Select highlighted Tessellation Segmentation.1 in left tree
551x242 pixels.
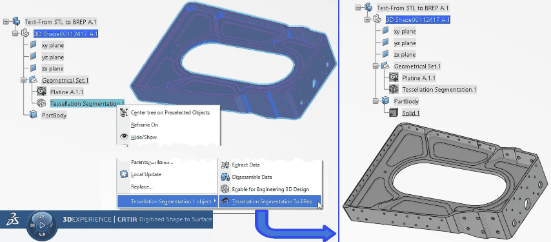pyautogui.click(x=87, y=103)
